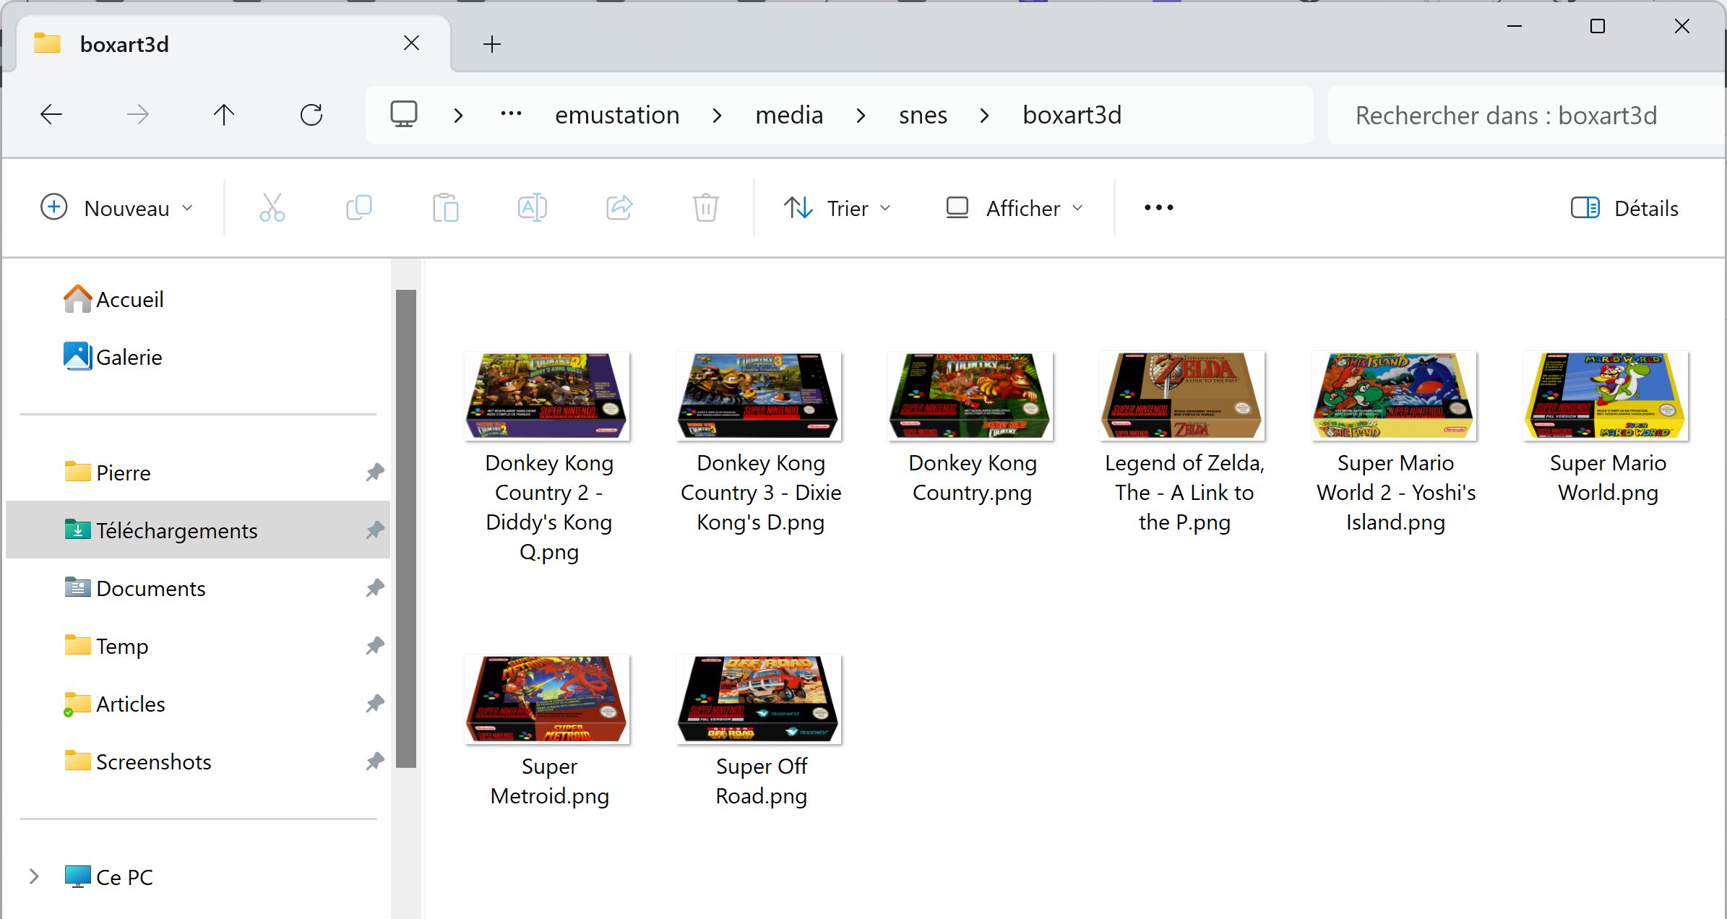Image resolution: width=1727 pixels, height=919 pixels.
Task: Show hidden breadcrumb folders via ellipsis
Action: pos(511,114)
